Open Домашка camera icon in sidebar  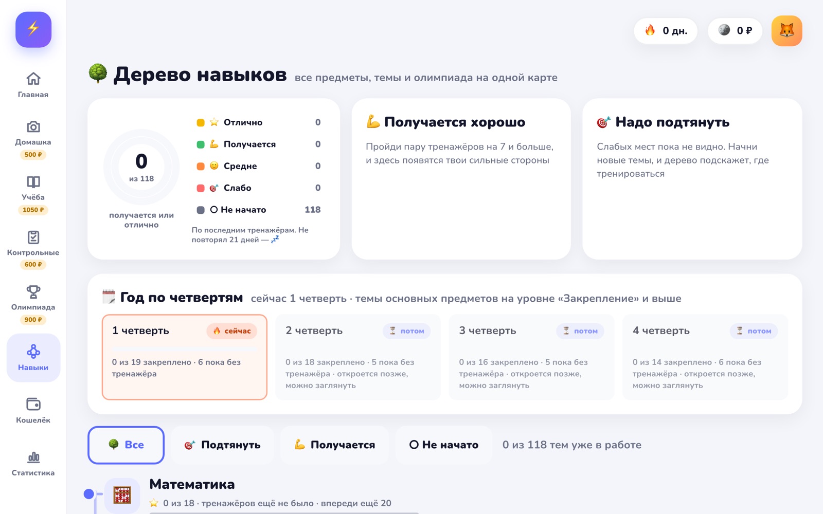coord(33,126)
